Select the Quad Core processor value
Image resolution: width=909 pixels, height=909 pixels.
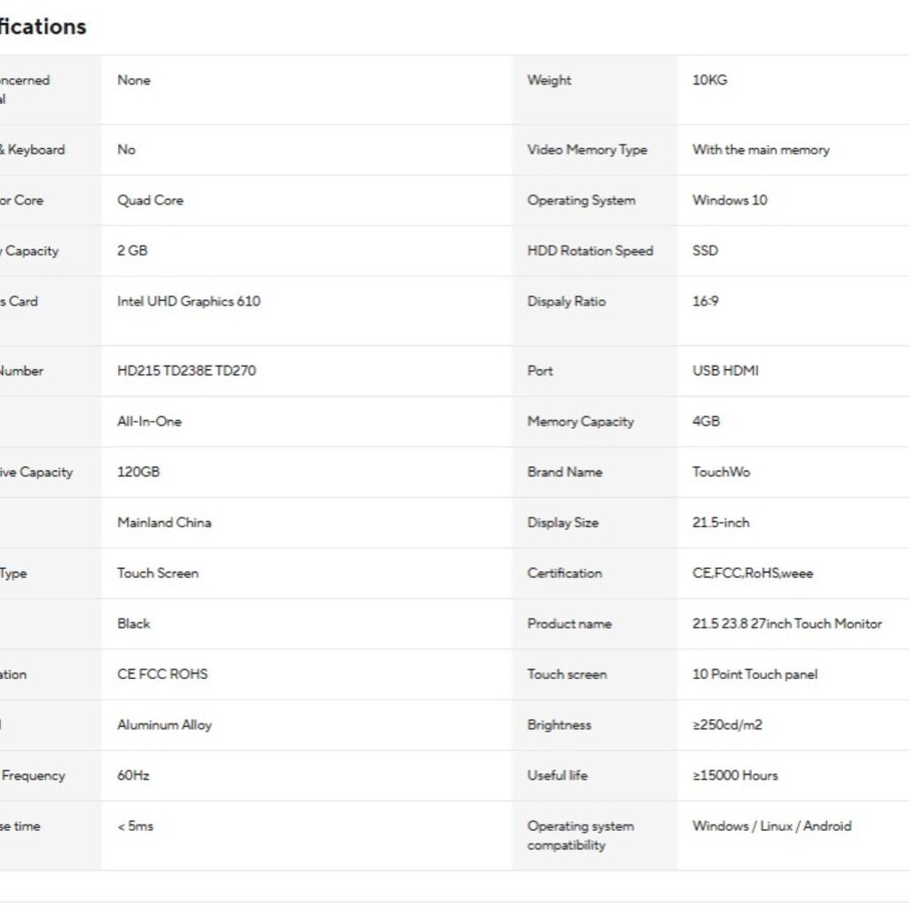point(150,201)
